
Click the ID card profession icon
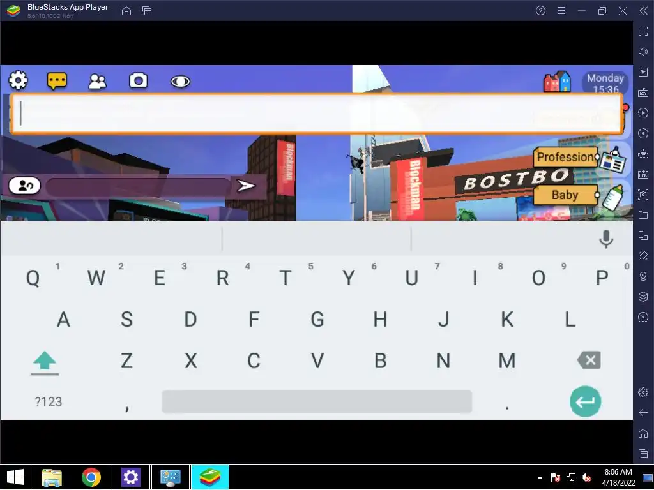[612, 160]
